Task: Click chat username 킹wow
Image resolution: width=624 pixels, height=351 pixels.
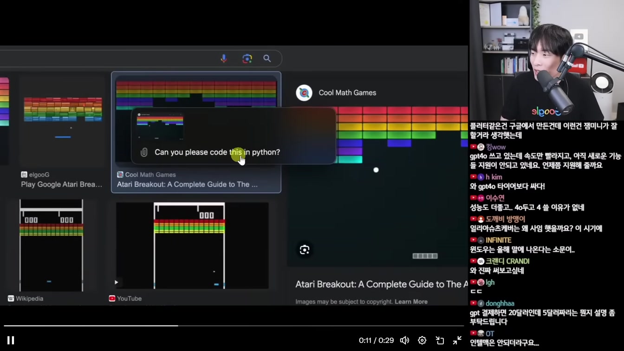Action: click(x=496, y=147)
